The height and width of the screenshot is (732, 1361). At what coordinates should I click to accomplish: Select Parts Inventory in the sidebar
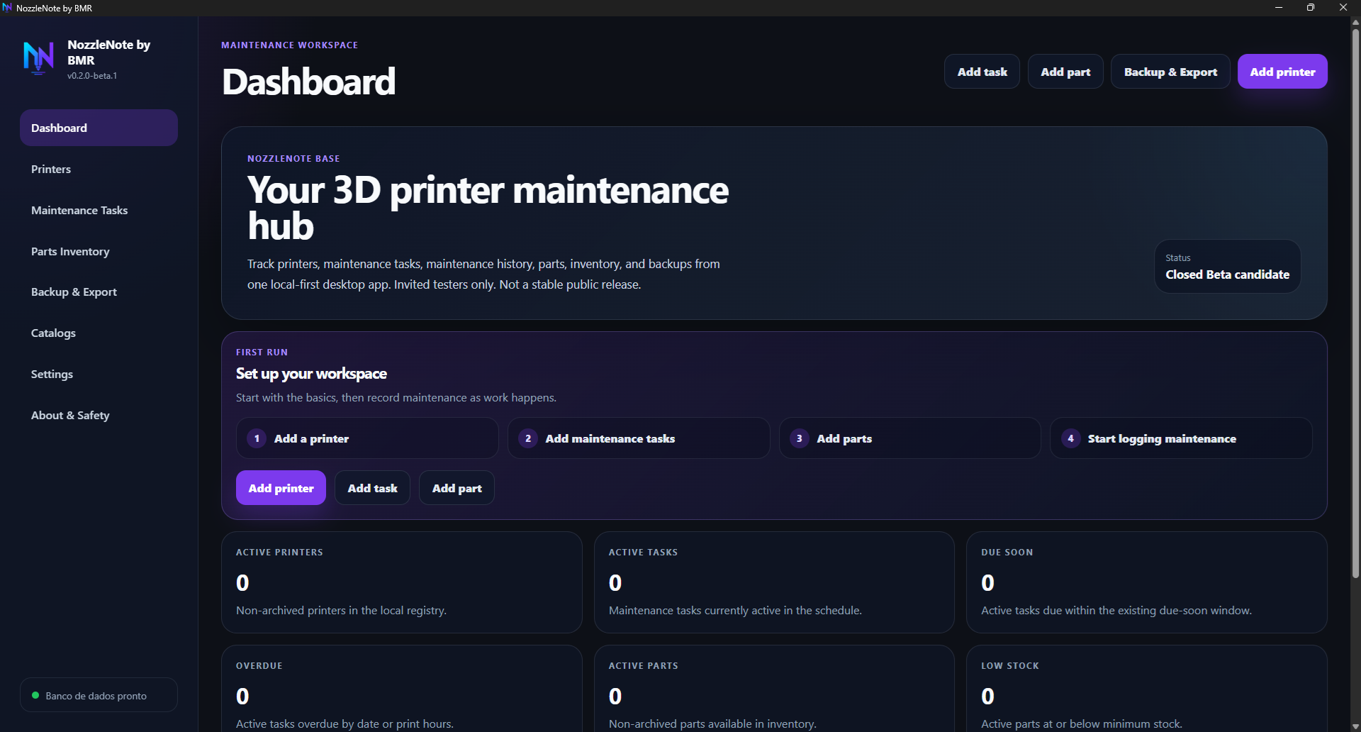(x=99, y=251)
